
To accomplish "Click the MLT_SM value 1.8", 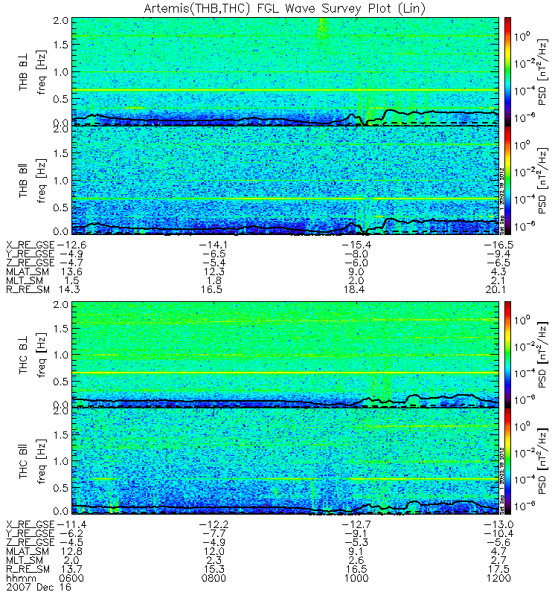I will coord(214,280).
